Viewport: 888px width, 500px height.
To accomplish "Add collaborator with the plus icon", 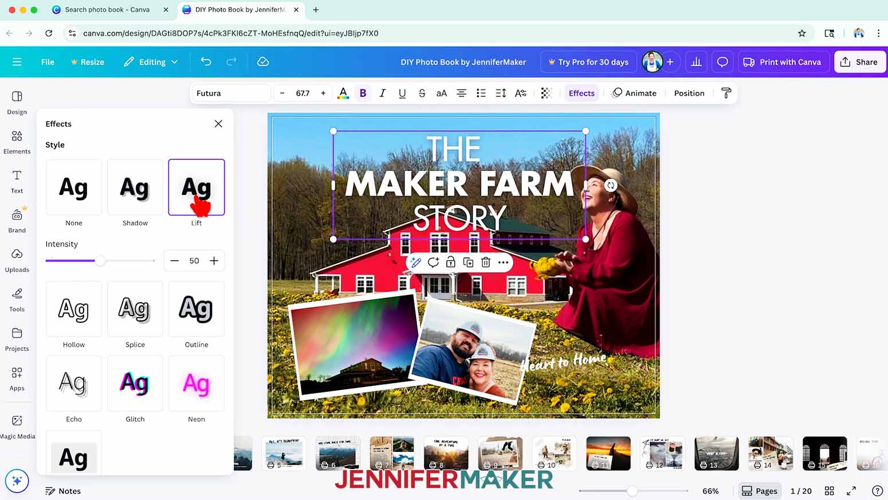I will point(670,62).
